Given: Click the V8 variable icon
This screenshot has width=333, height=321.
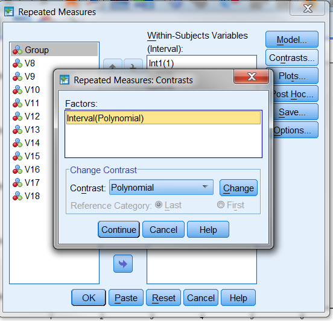Looking at the screenshot, I should pos(17,63).
